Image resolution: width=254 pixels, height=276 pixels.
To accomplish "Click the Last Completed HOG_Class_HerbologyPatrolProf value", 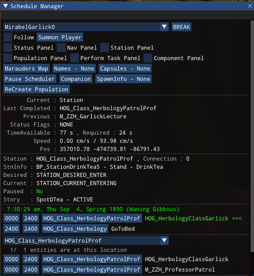I will pos(108,108).
